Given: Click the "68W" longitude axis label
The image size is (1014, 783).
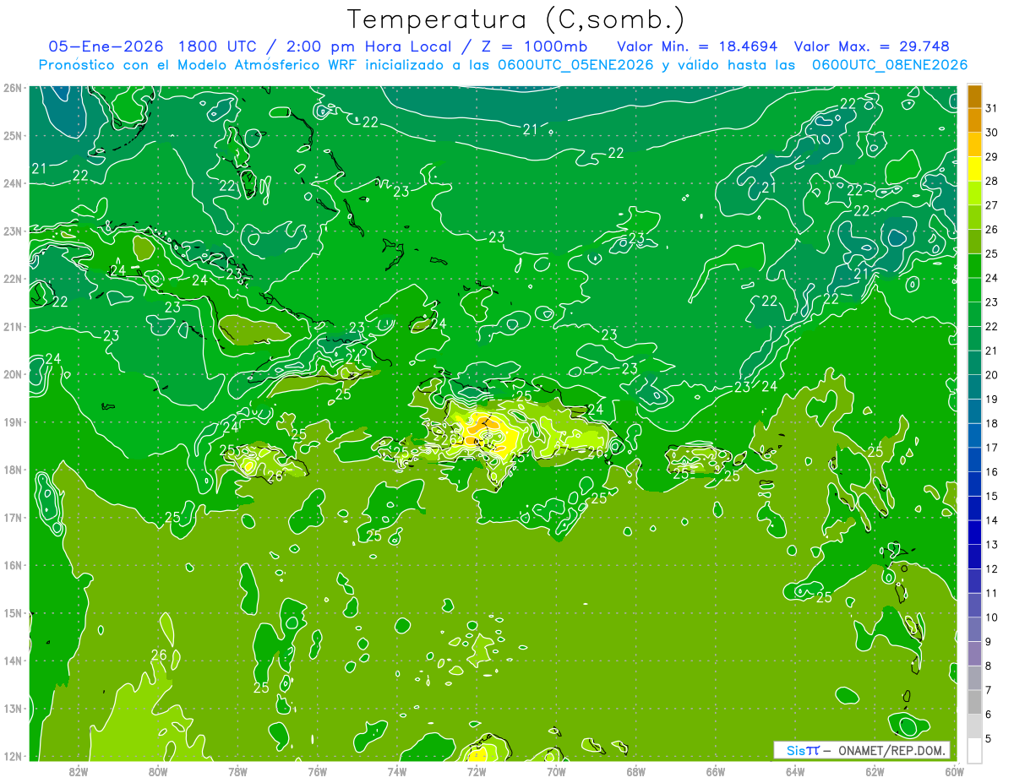Looking at the screenshot, I should pyautogui.click(x=635, y=771).
